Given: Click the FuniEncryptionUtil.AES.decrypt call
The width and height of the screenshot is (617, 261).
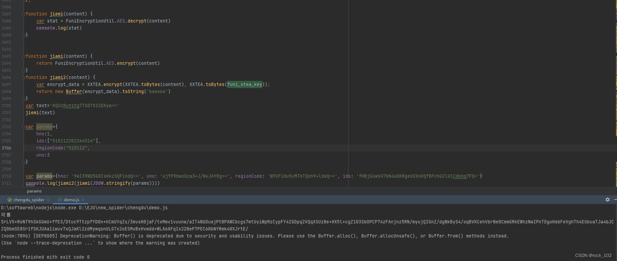Looking at the screenshot, I should (118, 21).
